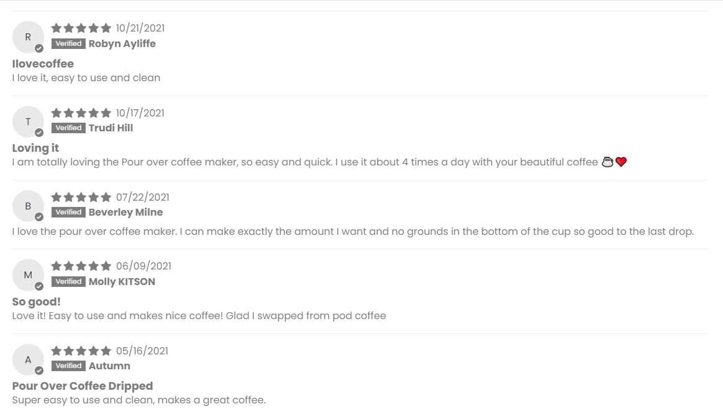Select the "Loving it" review heading
The height and width of the screenshot is (417, 723).
[35, 148]
